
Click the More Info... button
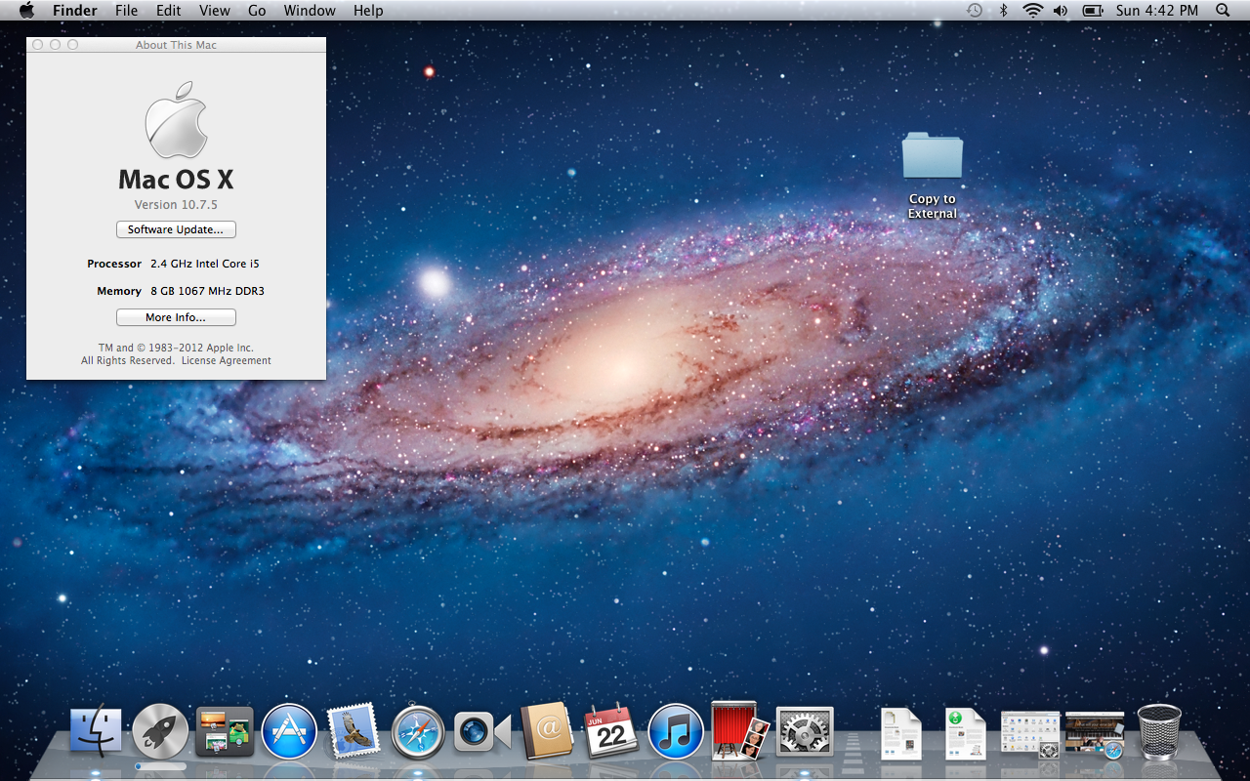(176, 317)
